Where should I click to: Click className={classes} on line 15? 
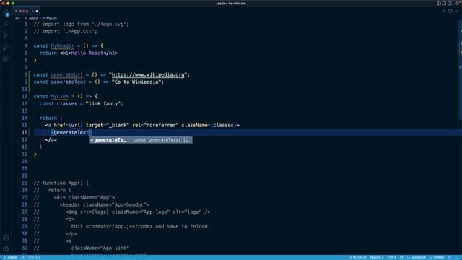coord(209,125)
